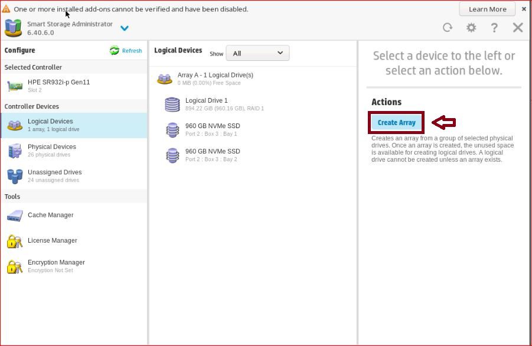Click the Array A disk icon
The image size is (532, 346).
coord(165,79)
